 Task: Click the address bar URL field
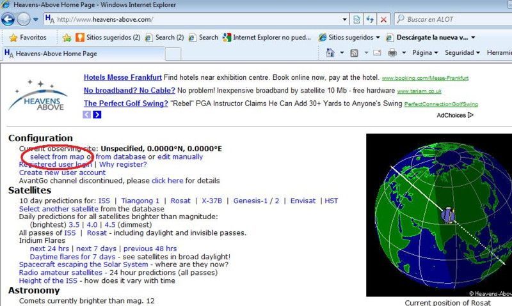(197, 20)
